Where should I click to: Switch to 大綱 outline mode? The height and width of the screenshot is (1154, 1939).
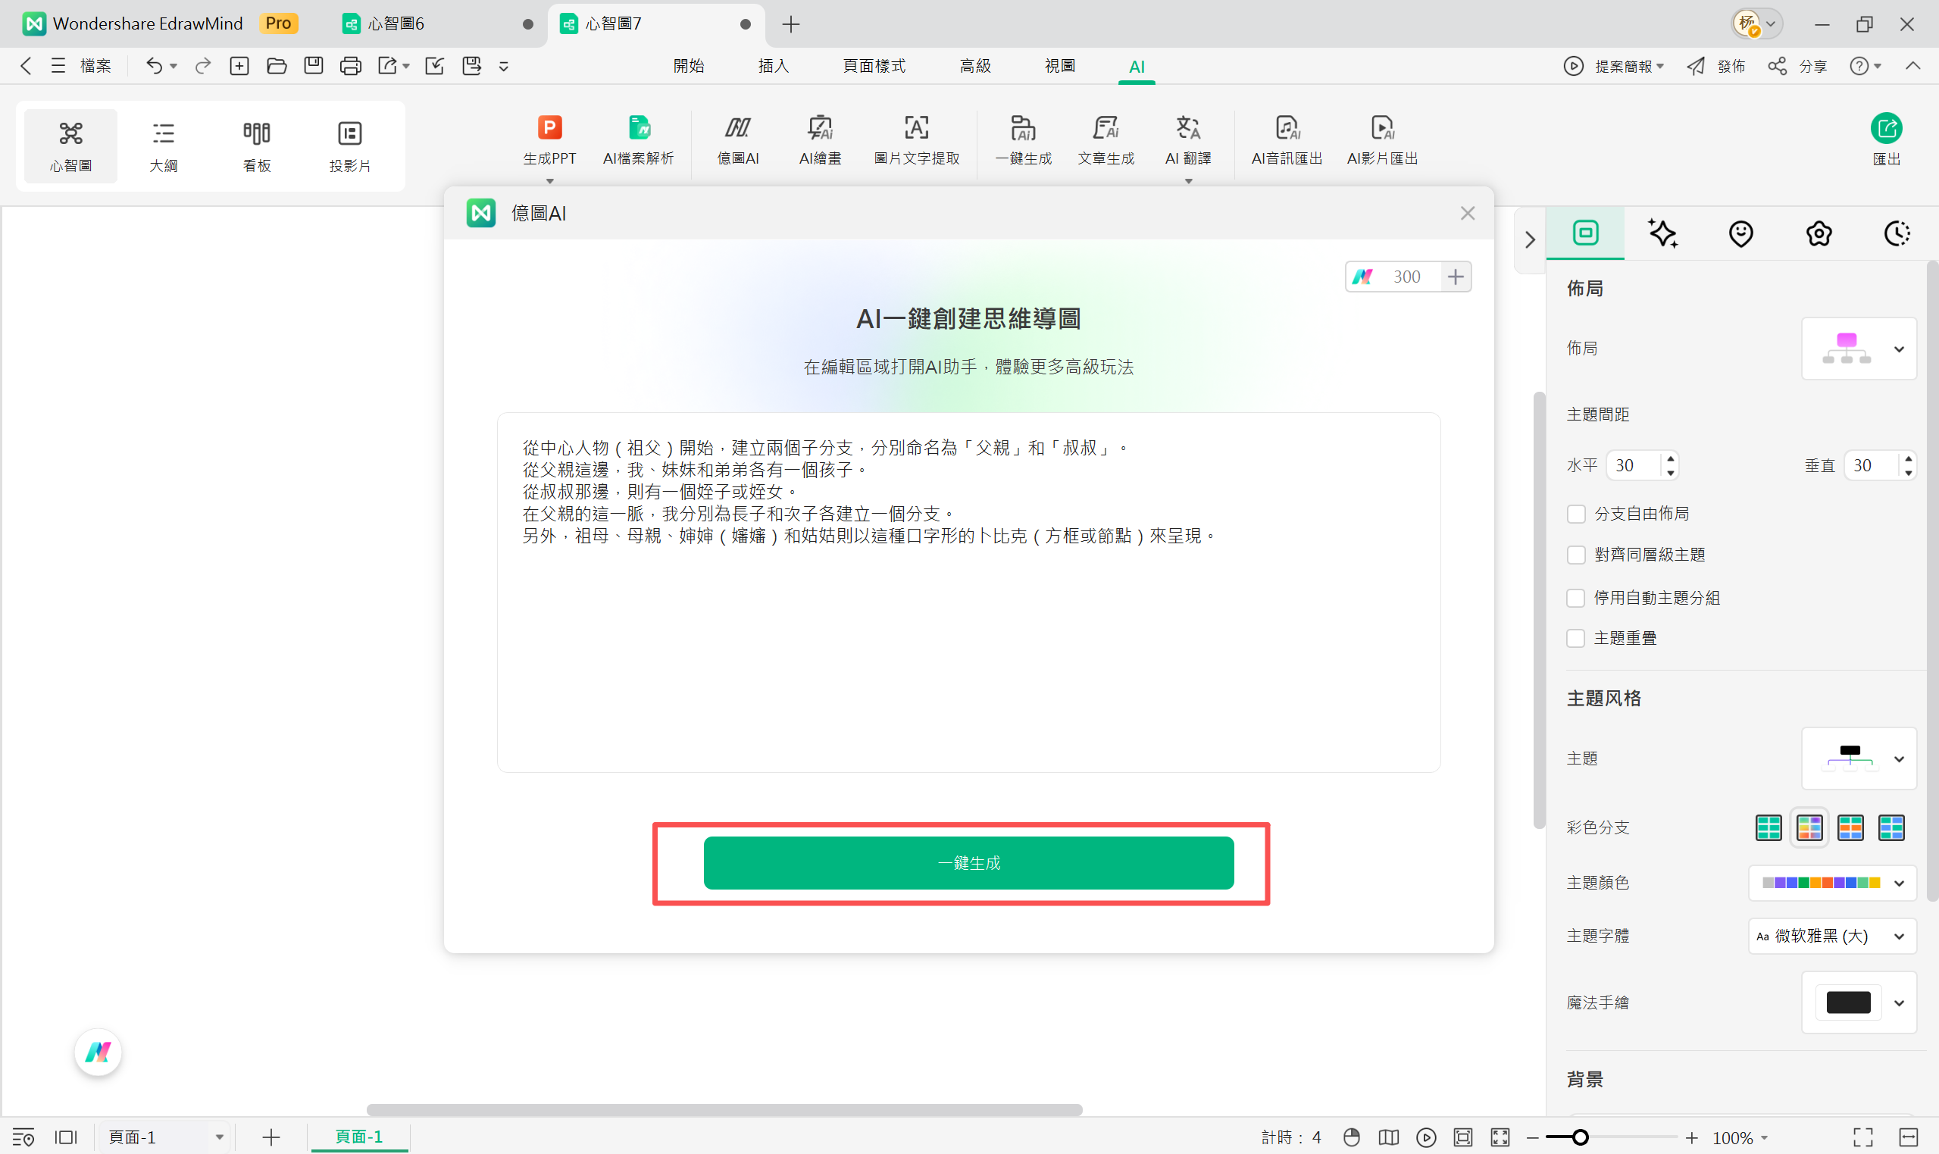point(163,145)
